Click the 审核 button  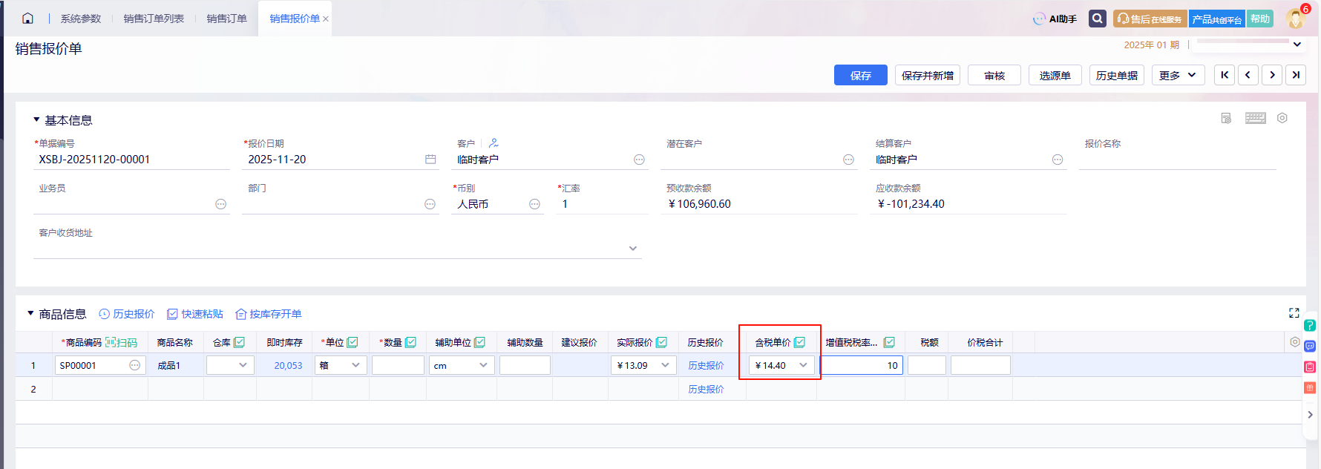pos(994,75)
